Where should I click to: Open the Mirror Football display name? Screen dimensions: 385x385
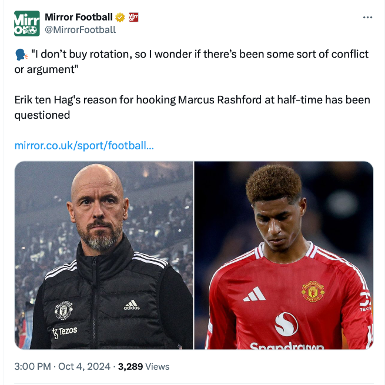[x=78, y=17]
